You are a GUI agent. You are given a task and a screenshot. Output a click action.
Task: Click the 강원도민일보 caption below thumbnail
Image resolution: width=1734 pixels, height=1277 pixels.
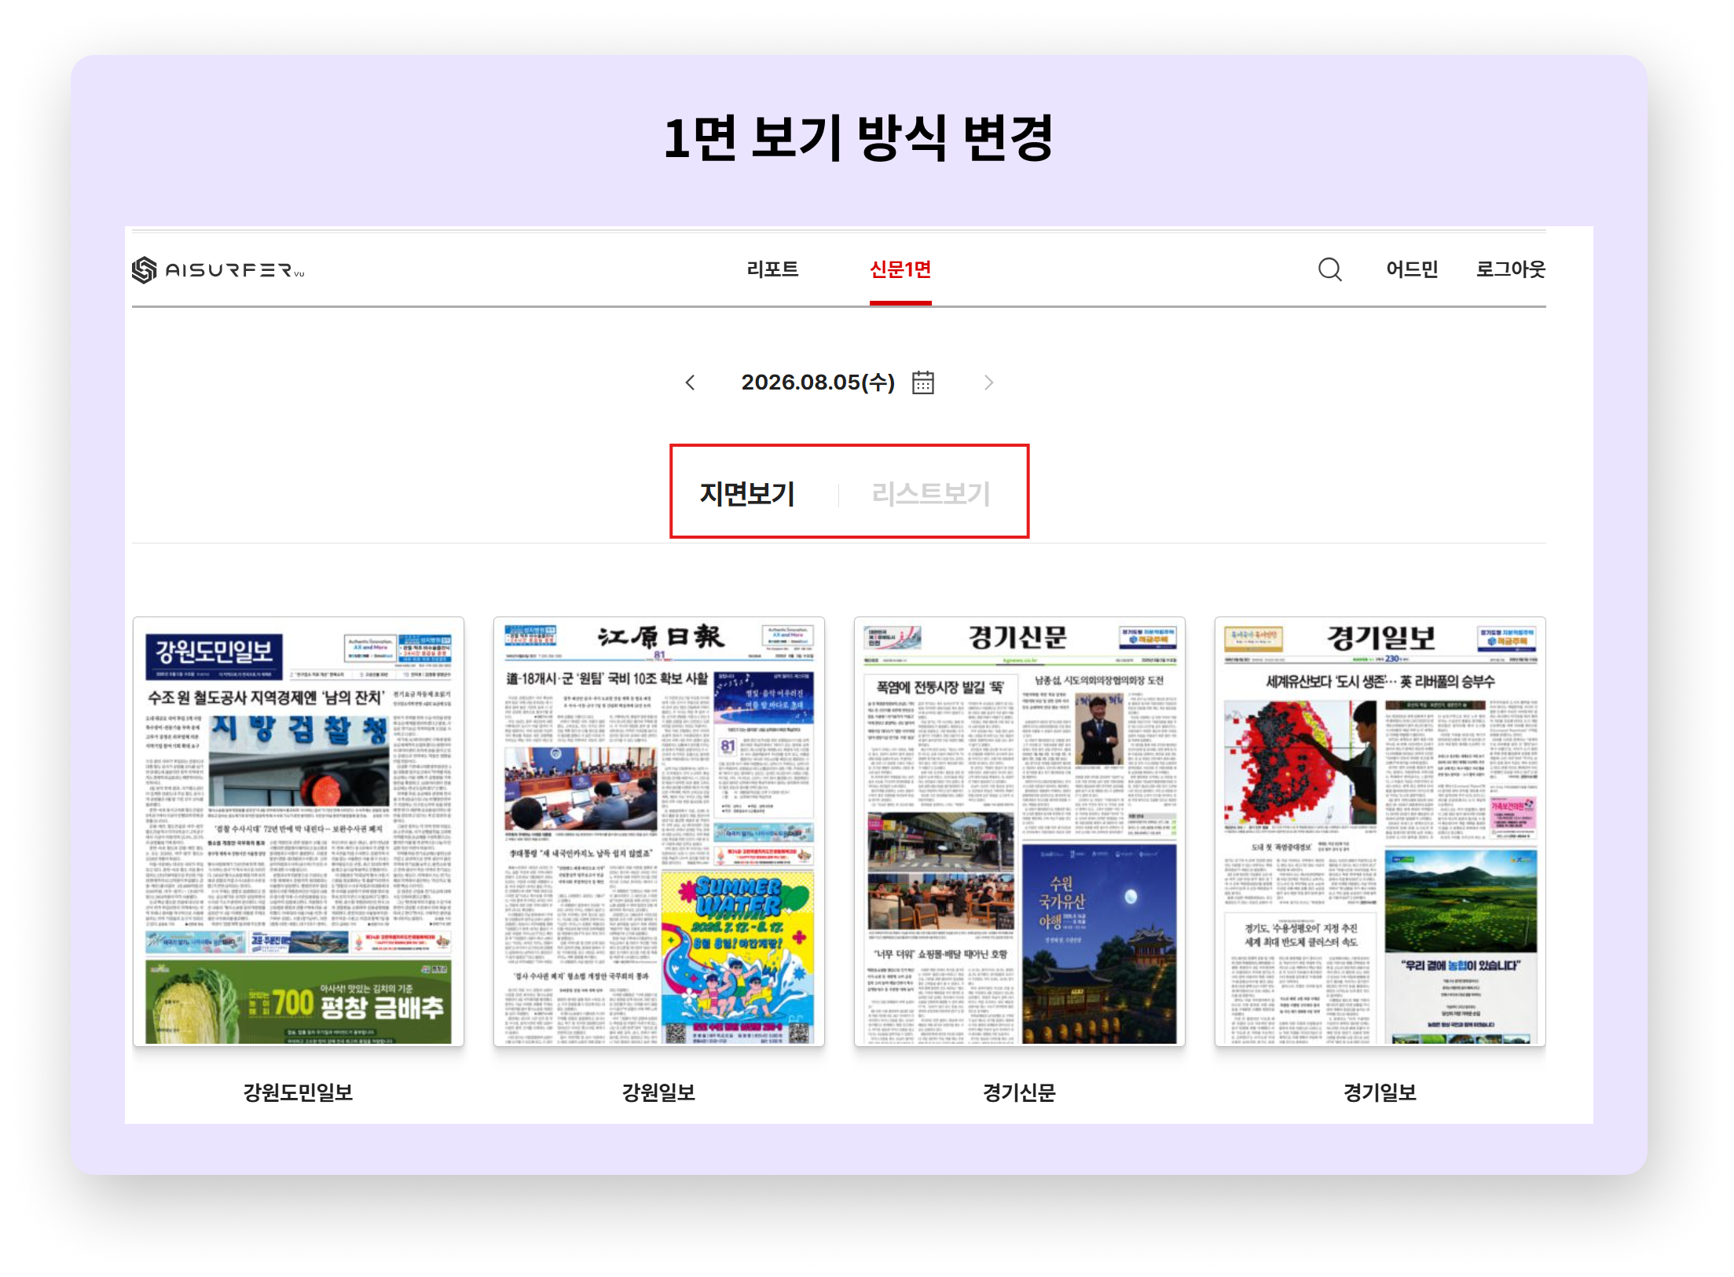point(298,1092)
